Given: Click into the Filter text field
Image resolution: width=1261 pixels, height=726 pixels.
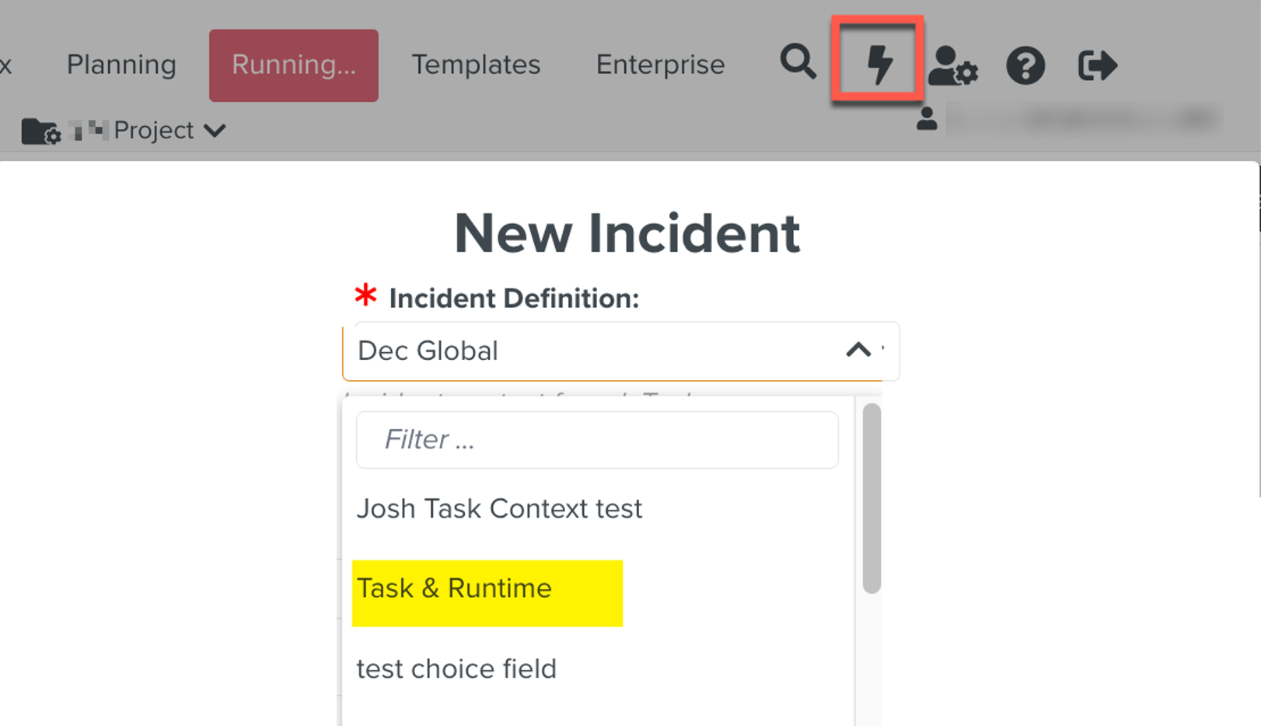Looking at the screenshot, I should [597, 440].
